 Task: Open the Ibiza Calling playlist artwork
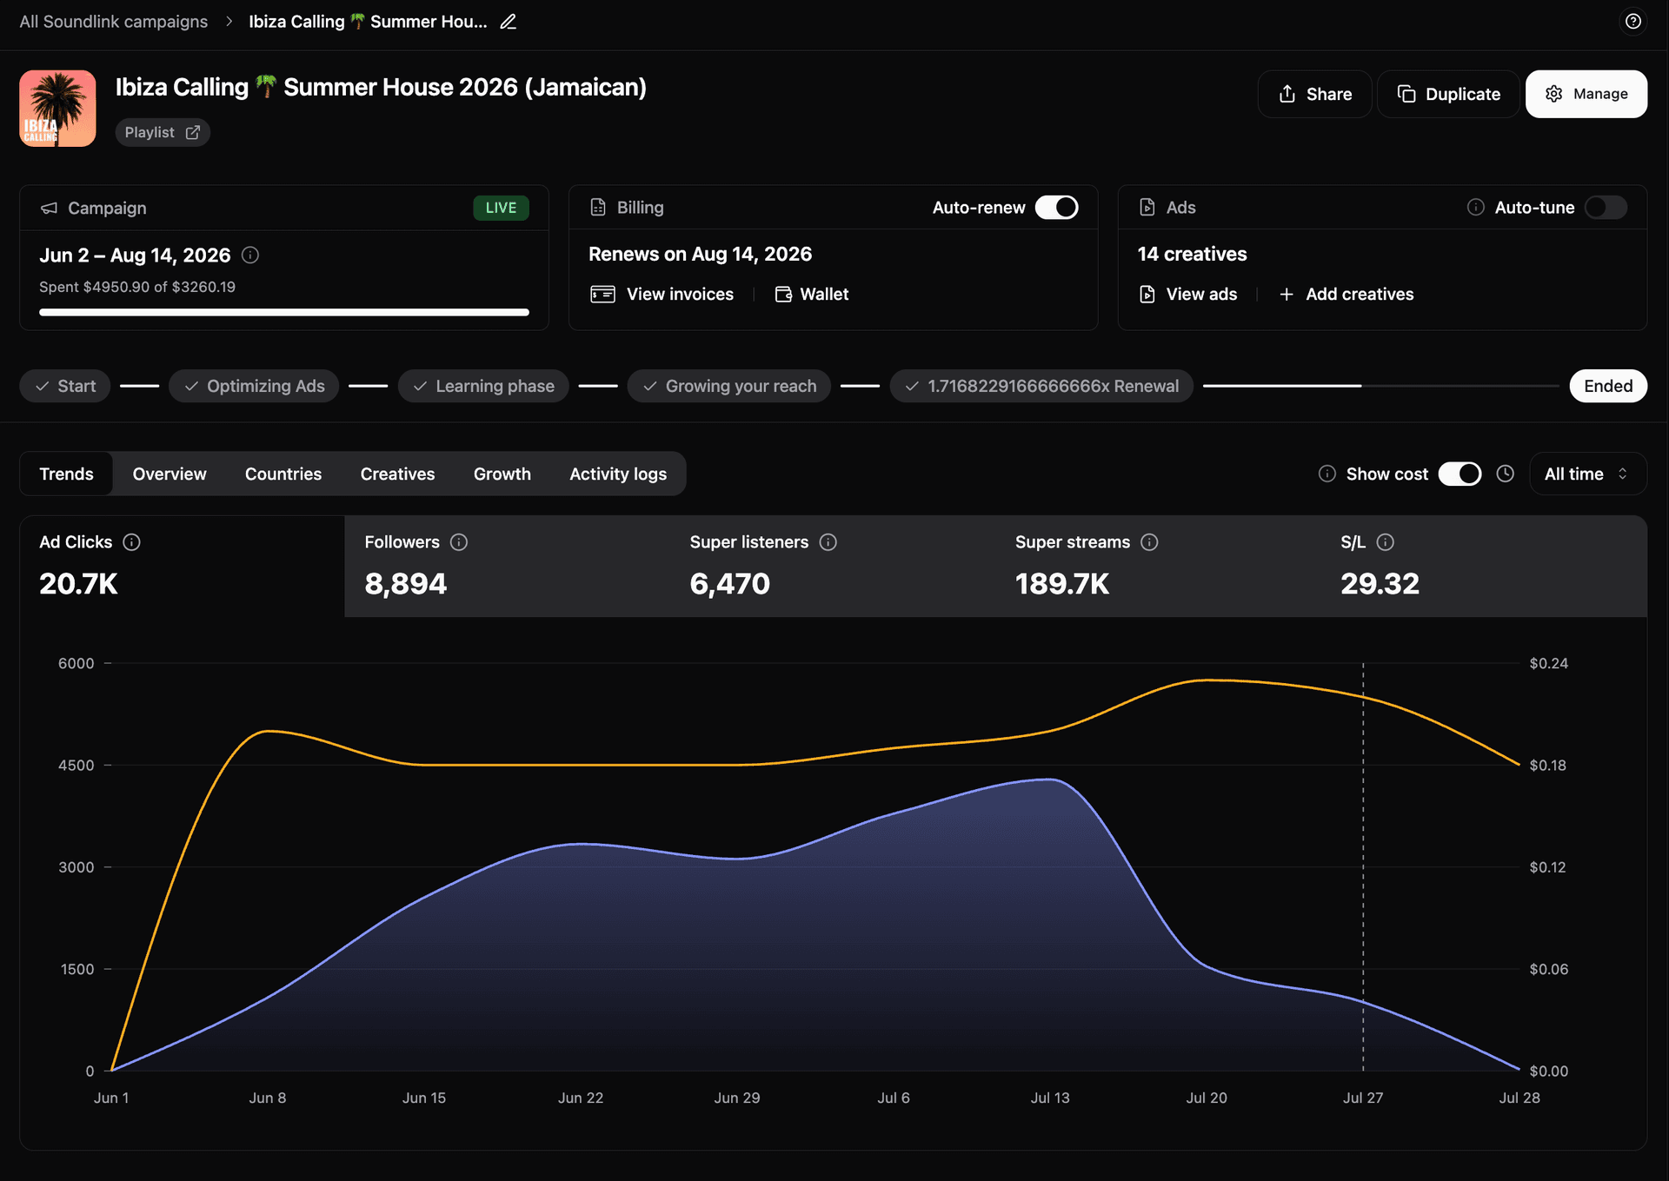coord(58,109)
